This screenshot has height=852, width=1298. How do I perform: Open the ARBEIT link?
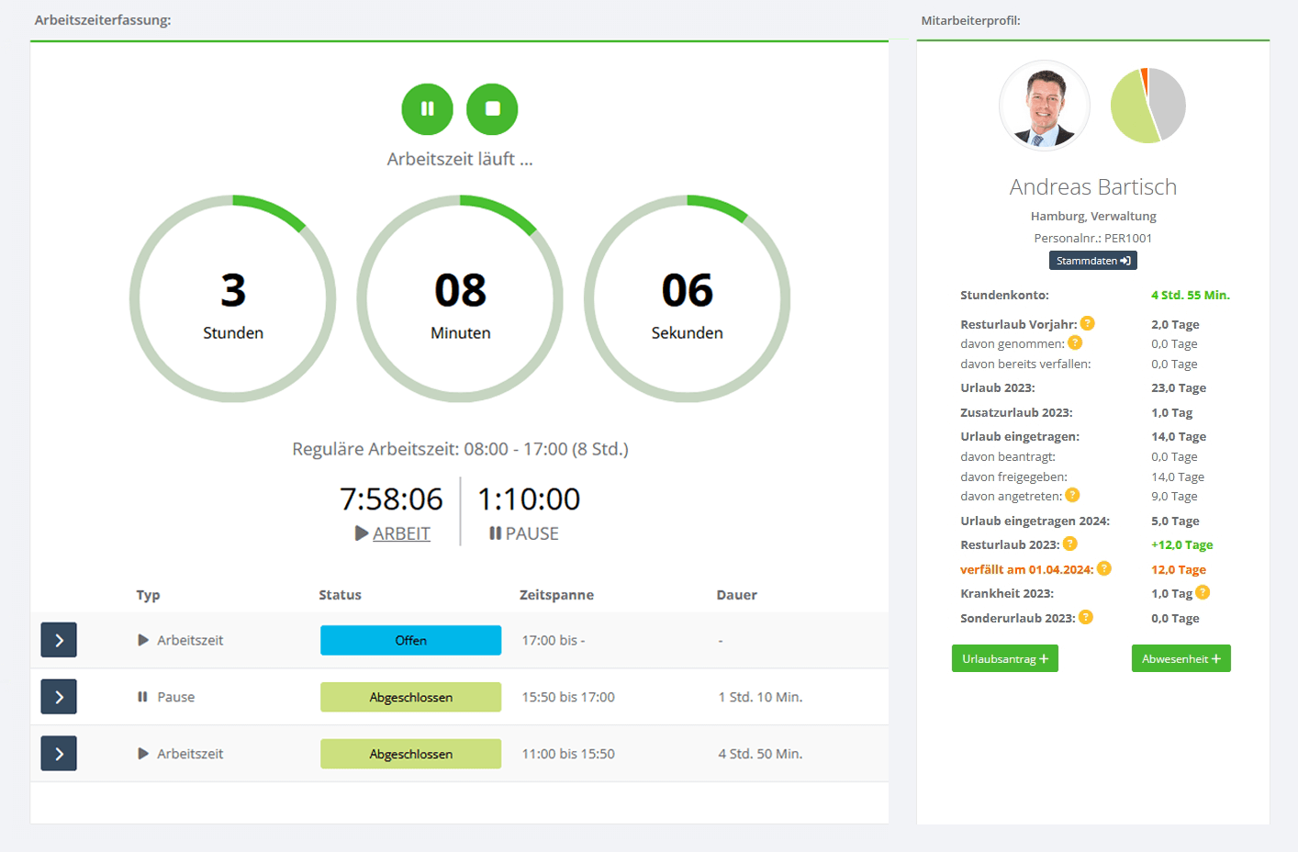401,533
